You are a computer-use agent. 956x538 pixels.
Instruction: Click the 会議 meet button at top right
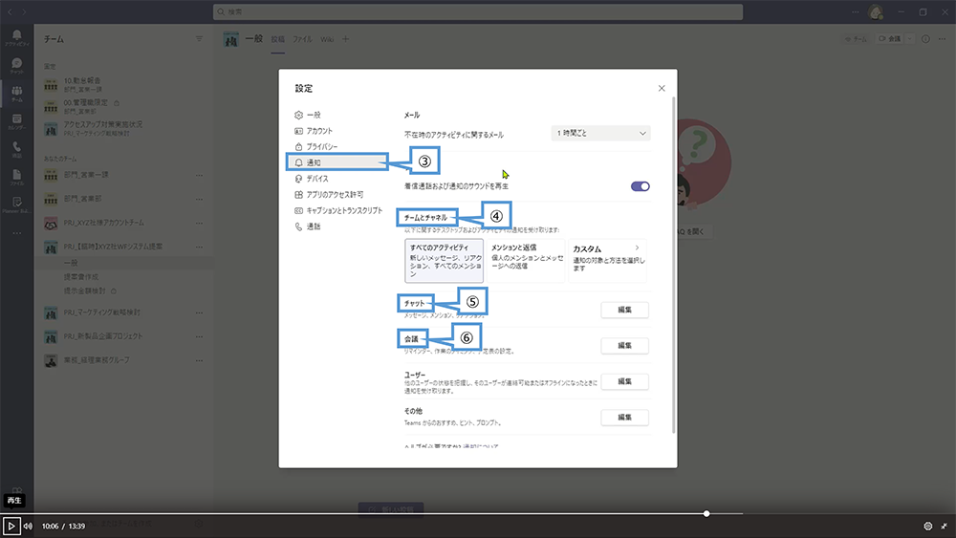tap(889, 39)
